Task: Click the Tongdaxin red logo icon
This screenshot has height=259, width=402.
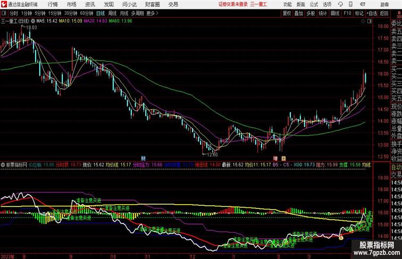Action: pyautogui.click(x=4, y=4)
